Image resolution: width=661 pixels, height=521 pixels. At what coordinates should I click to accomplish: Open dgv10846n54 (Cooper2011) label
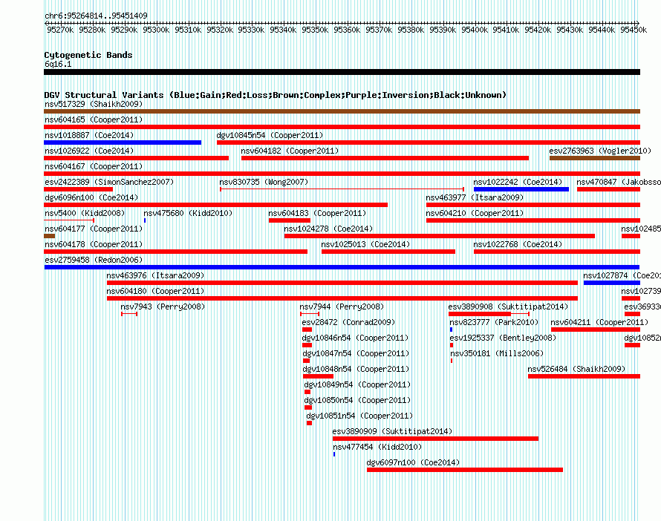(355, 338)
